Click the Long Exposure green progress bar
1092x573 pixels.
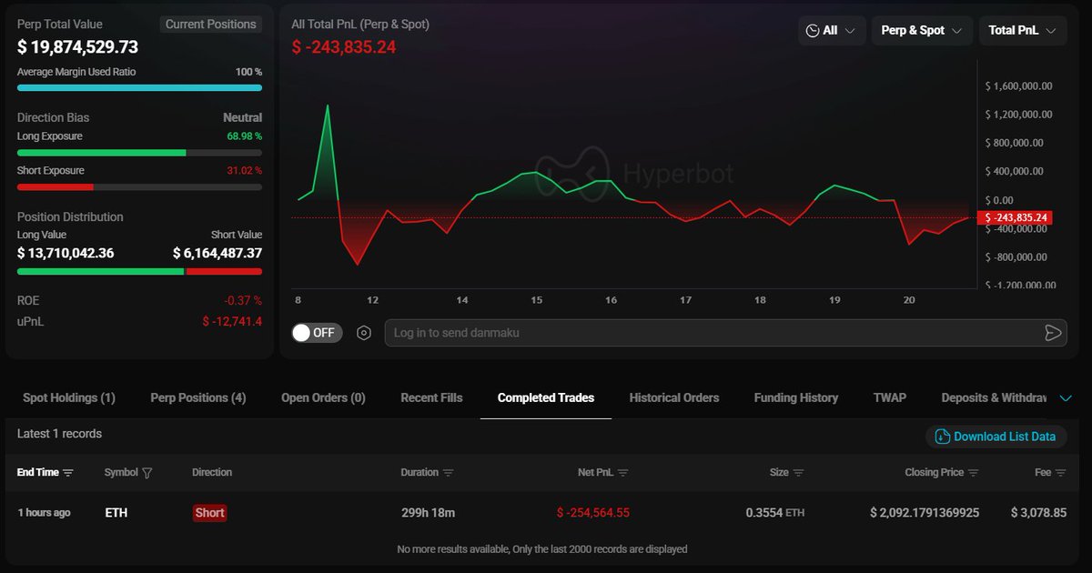pos(102,153)
